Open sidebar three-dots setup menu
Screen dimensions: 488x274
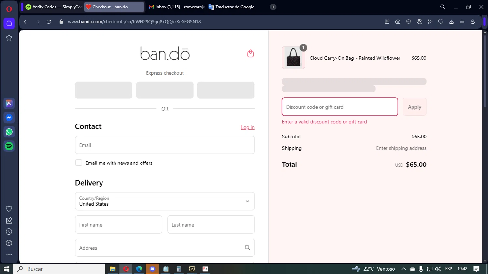(x=9, y=255)
